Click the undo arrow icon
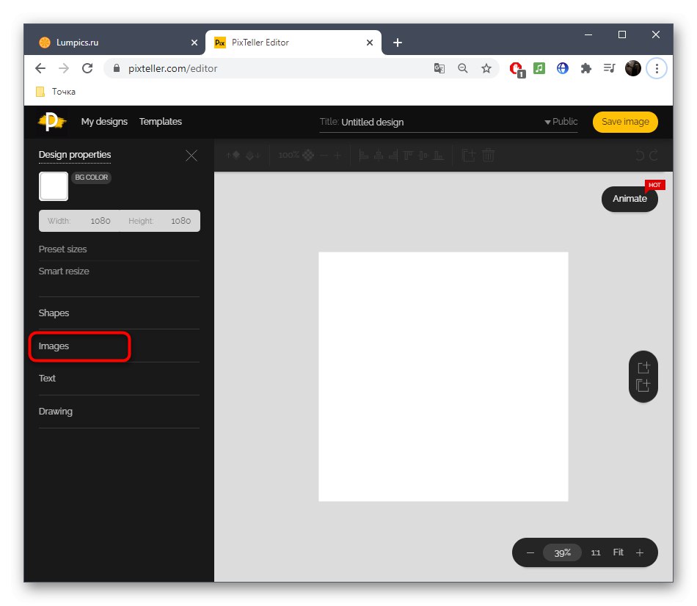697x606 pixels. [x=638, y=155]
